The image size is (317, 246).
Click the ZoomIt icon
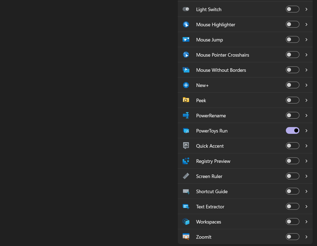(186, 237)
